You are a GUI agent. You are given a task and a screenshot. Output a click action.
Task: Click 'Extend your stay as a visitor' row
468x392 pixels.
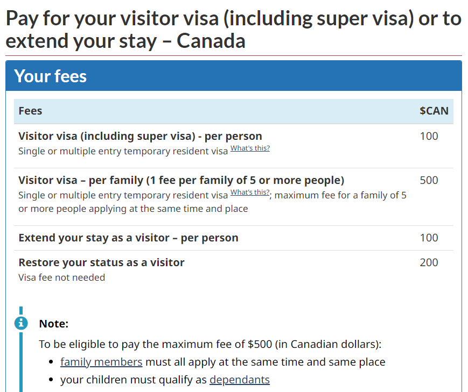coord(234,238)
